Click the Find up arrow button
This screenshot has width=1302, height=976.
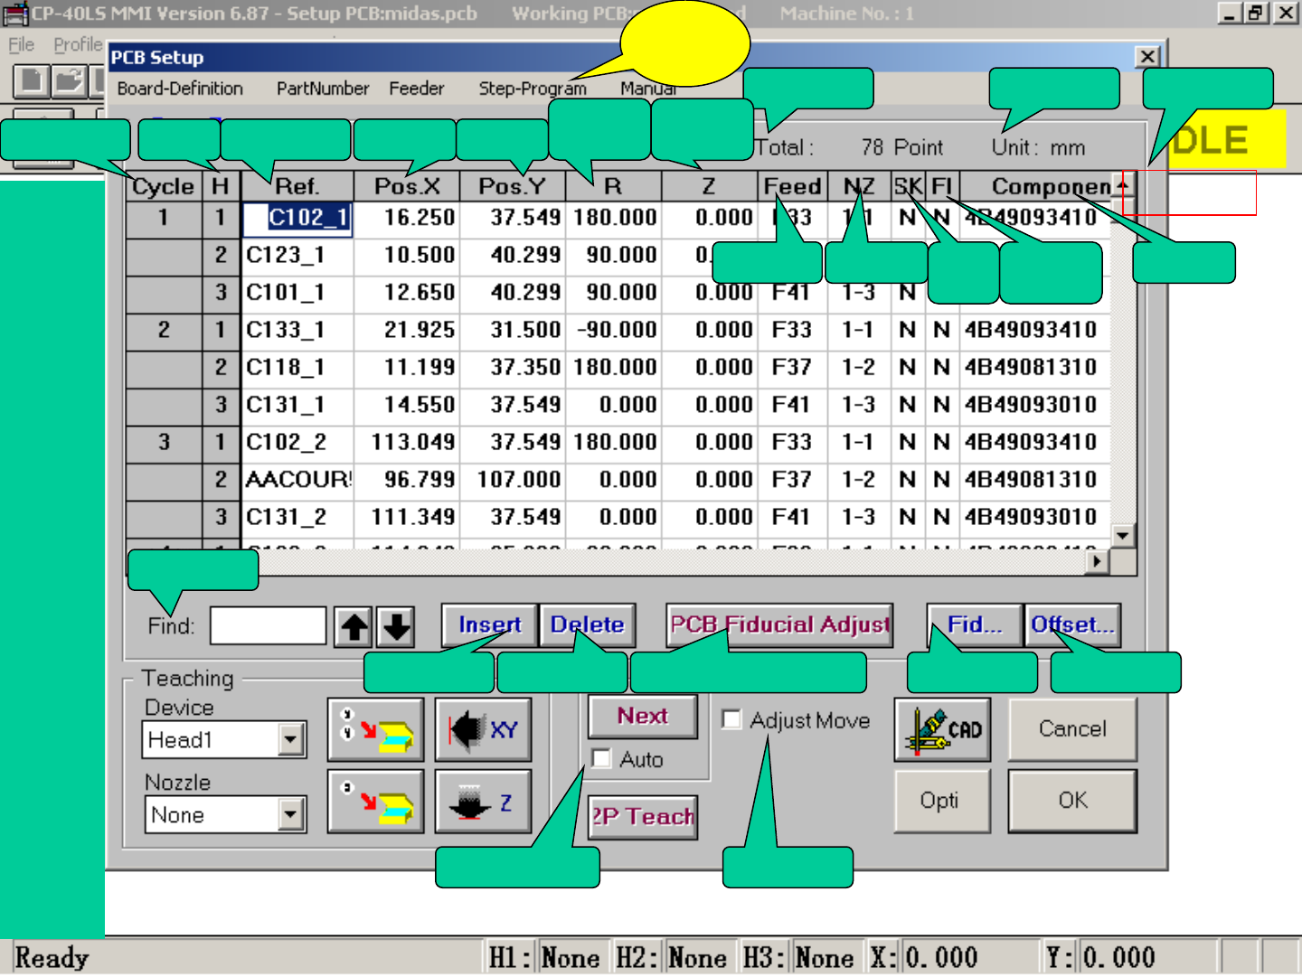pyautogui.click(x=354, y=625)
